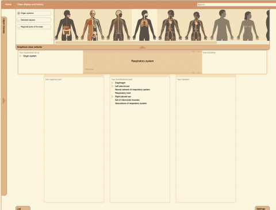Choose the Organ systems radio option

(19, 13)
